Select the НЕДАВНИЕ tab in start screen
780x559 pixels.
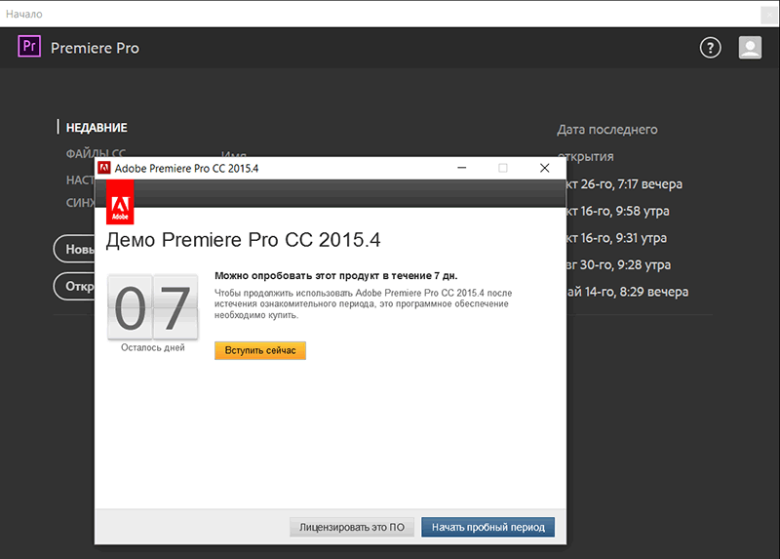(97, 128)
